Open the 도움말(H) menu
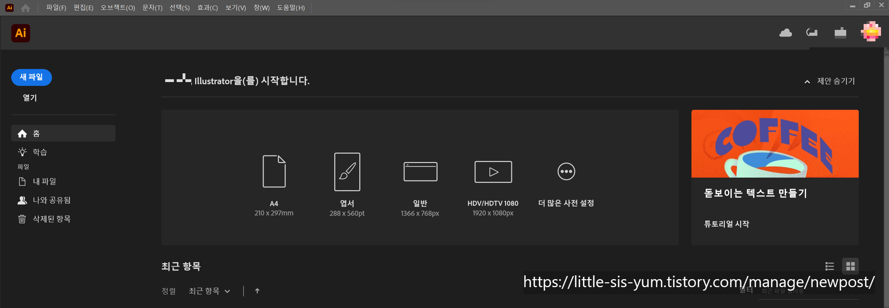 pyautogui.click(x=291, y=8)
